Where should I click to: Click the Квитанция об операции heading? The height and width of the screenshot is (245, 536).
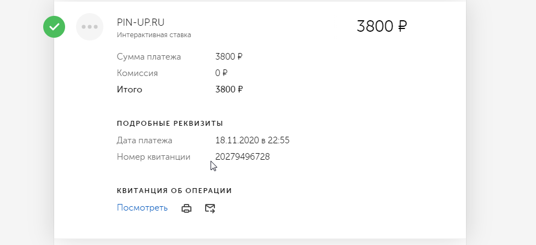174,191
